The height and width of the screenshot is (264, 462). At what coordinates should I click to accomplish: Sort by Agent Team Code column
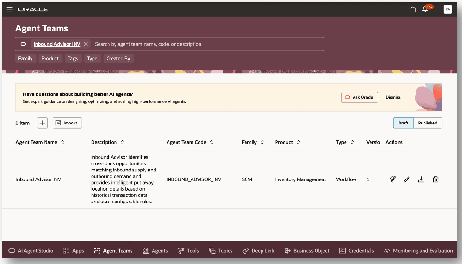coord(212,142)
